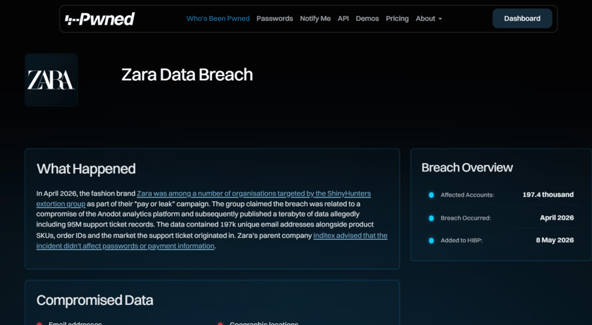Open the Who's Been Pwned page

(218, 18)
